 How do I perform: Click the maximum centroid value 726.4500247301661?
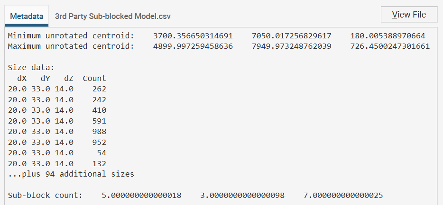coord(390,46)
